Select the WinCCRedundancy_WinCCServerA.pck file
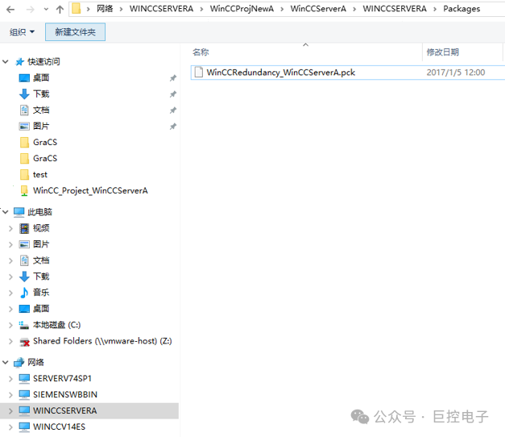 [281, 73]
